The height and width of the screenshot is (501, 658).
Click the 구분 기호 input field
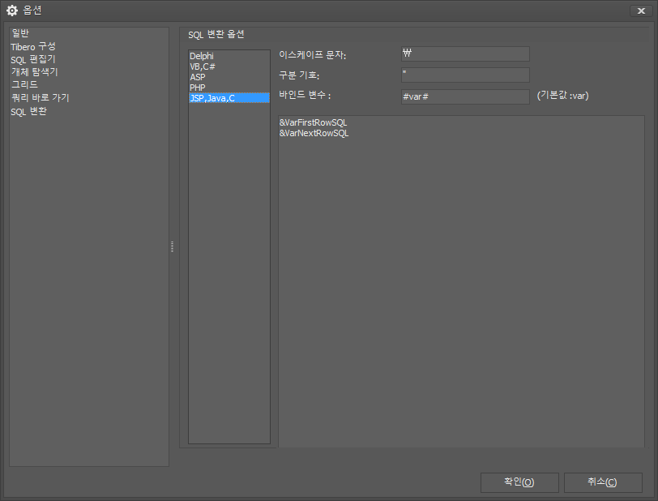pos(465,75)
